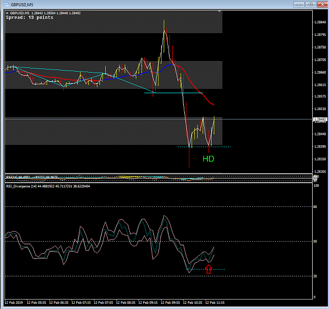The width and height of the screenshot is (329, 309).
Task: Maximize the GBPUSD,M5 chart window
Action: coord(311,4)
